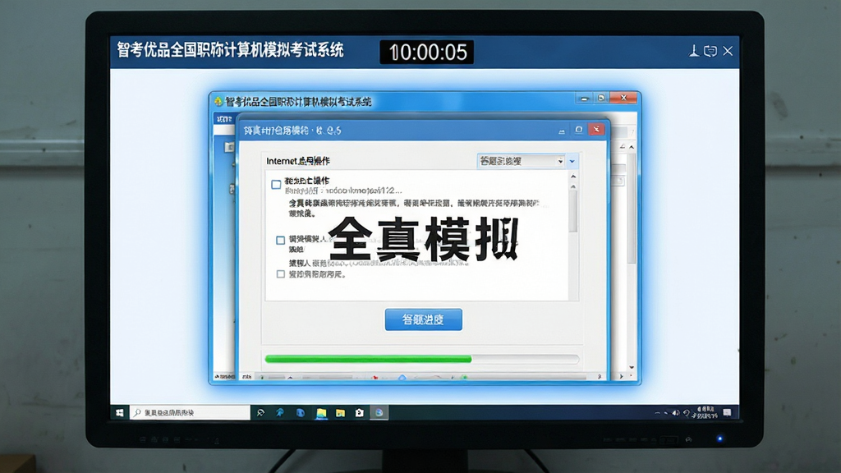Click the green progress bar
The image size is (841, 473).
tap(368, 359)
